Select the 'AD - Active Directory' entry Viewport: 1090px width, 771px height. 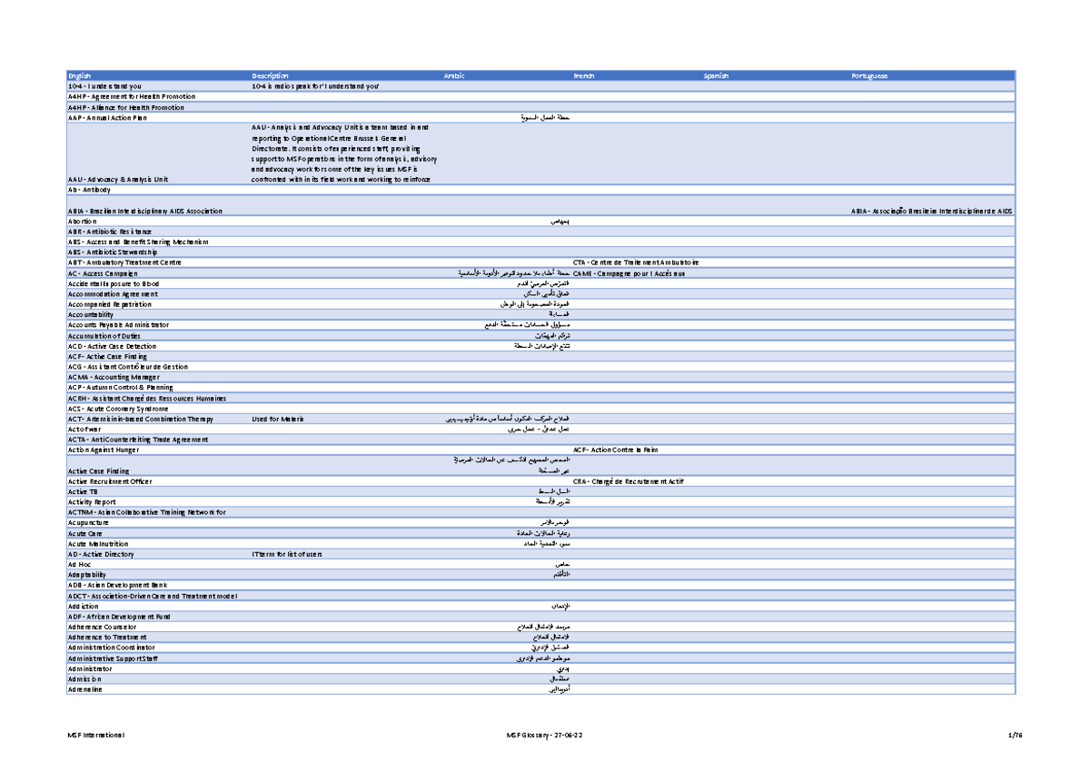click(101, 554)
